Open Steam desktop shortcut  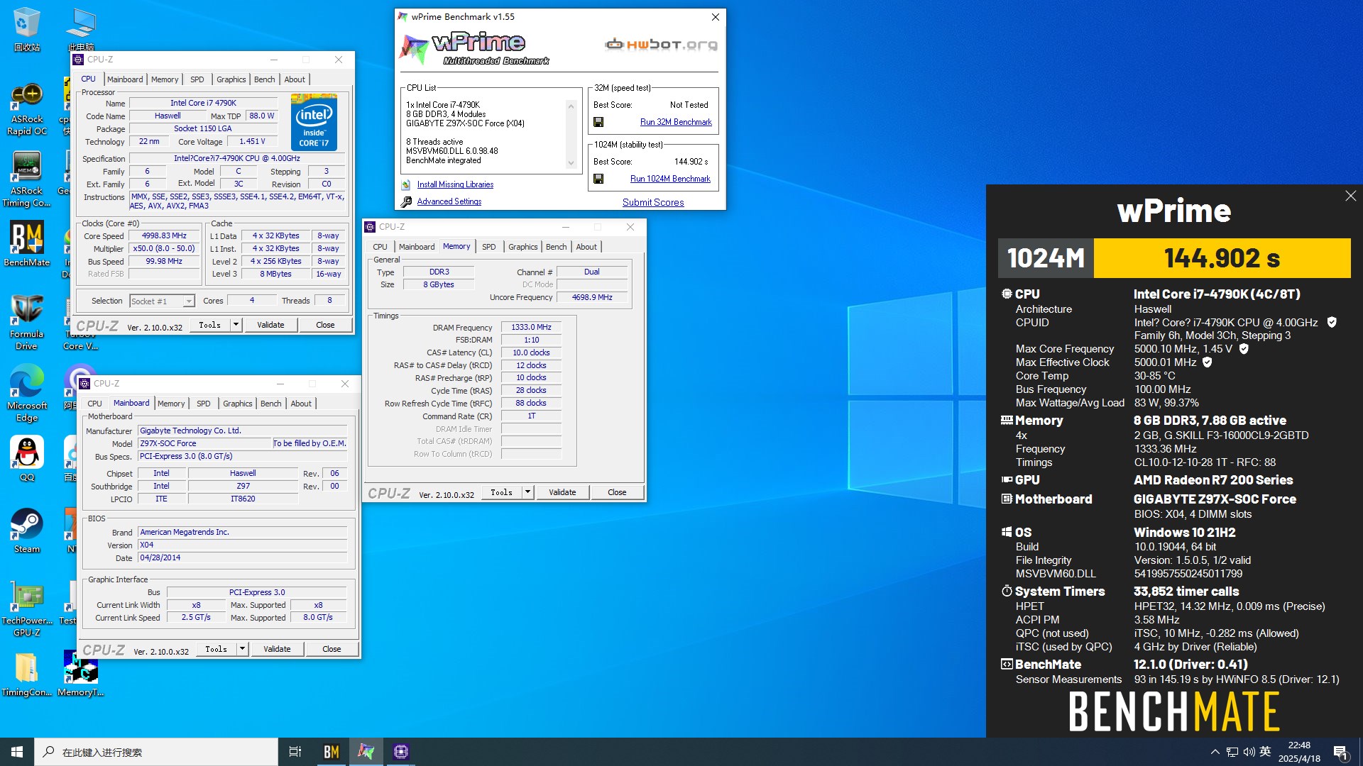click(x=26, y=531)
